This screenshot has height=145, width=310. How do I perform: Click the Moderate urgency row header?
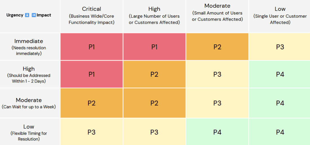coord(29,103)
